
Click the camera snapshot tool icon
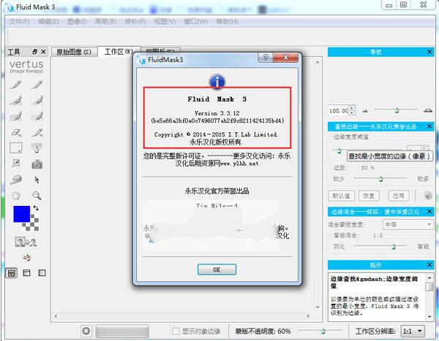click(37, 164)
